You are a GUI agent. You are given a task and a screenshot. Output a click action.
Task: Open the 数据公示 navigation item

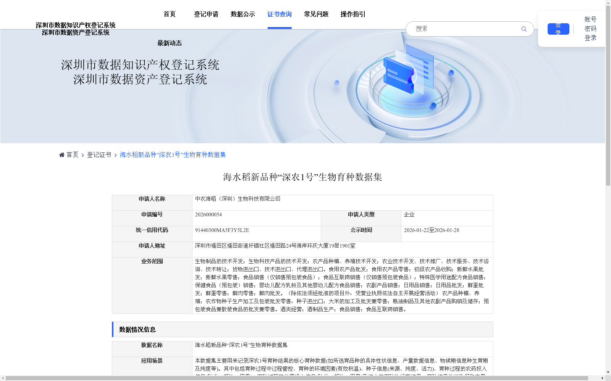click(243, 14)
